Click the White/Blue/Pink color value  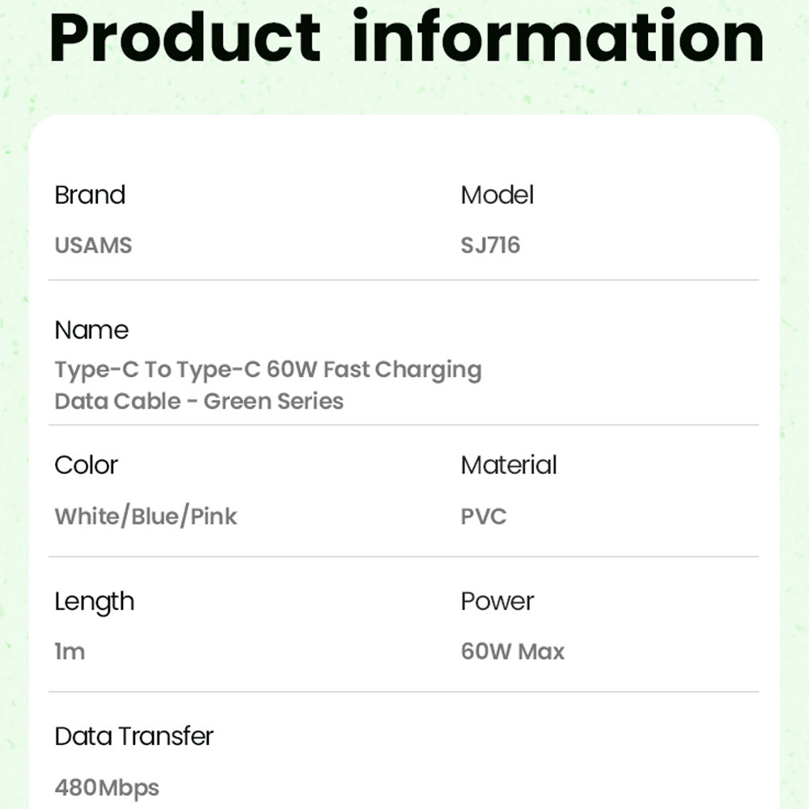(146, 516)
